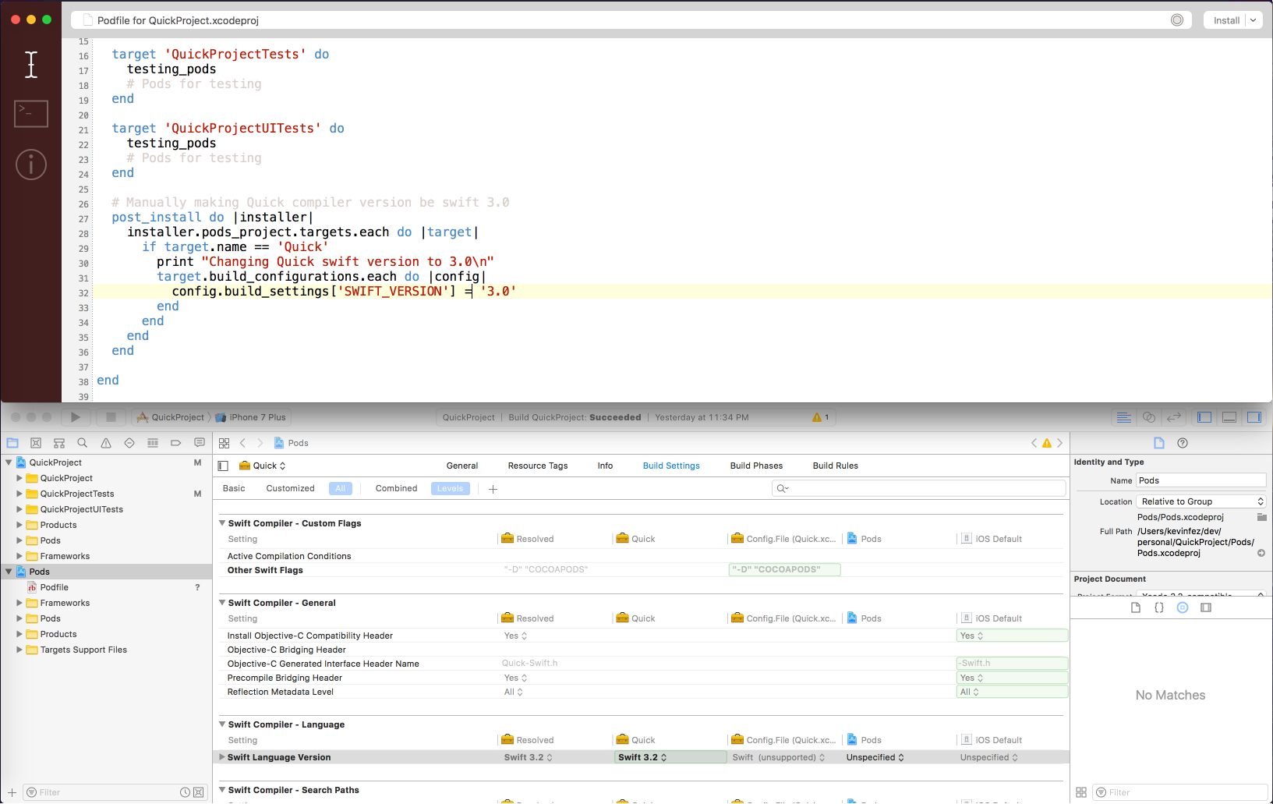Expand the Targets Support Files group
The image size is (1273, 804).
pyautogui.click(x=19, y=650)
